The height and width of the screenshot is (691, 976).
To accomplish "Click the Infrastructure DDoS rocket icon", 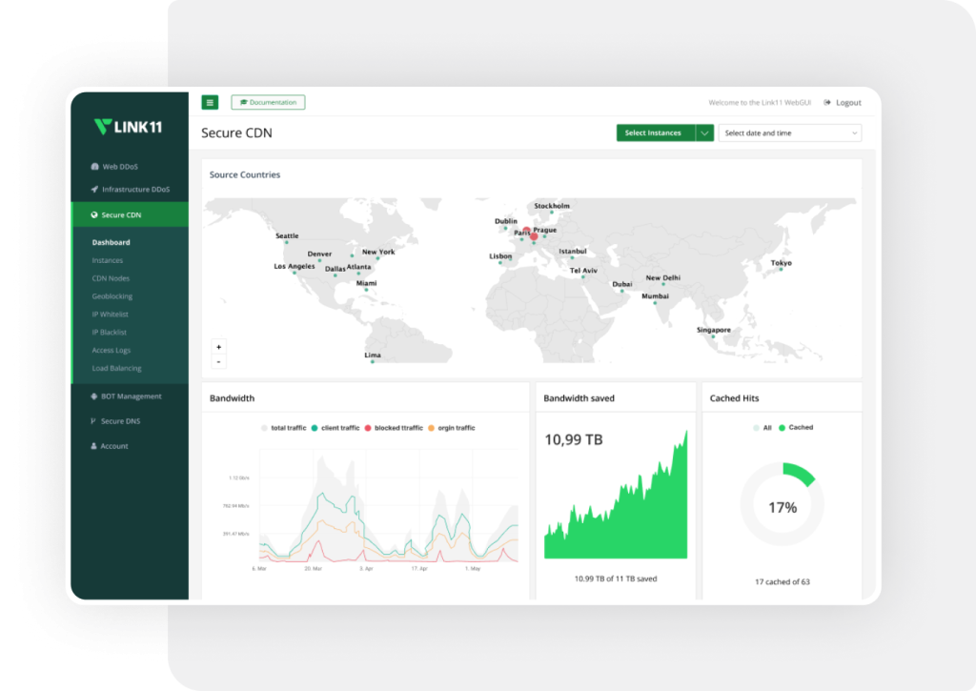I will pyautogui.click(x=94, y=190).
